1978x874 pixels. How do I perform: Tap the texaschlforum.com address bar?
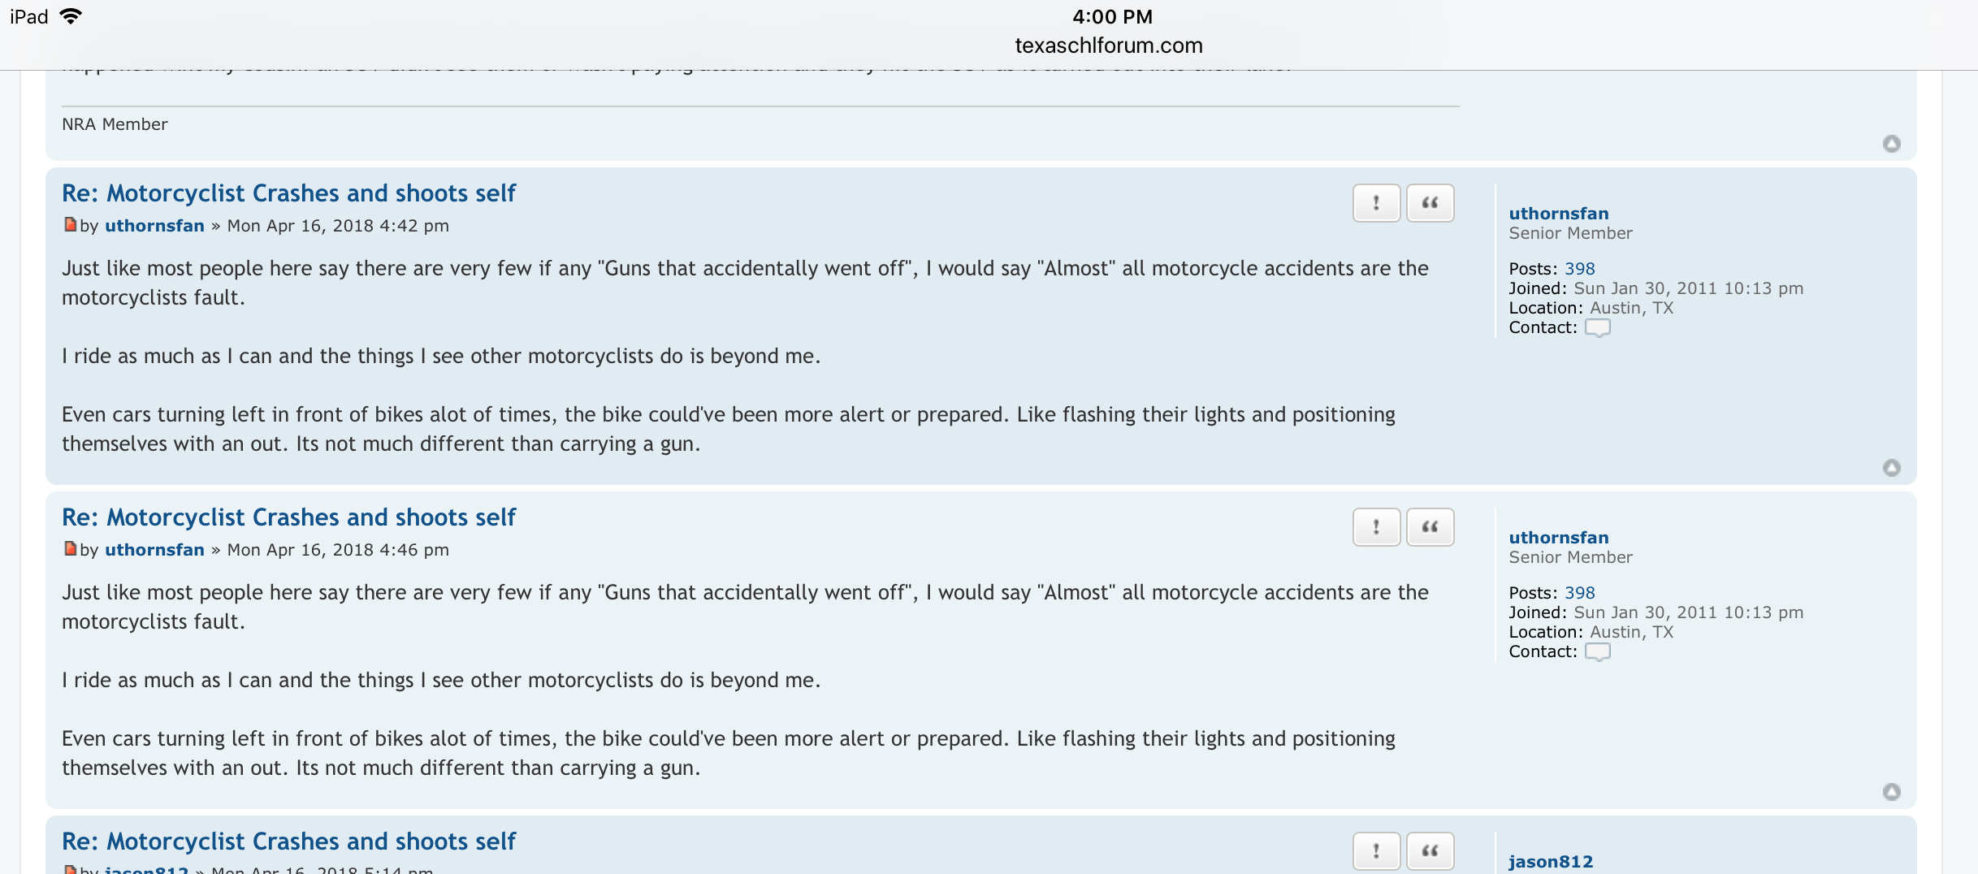click(1108, 45)
